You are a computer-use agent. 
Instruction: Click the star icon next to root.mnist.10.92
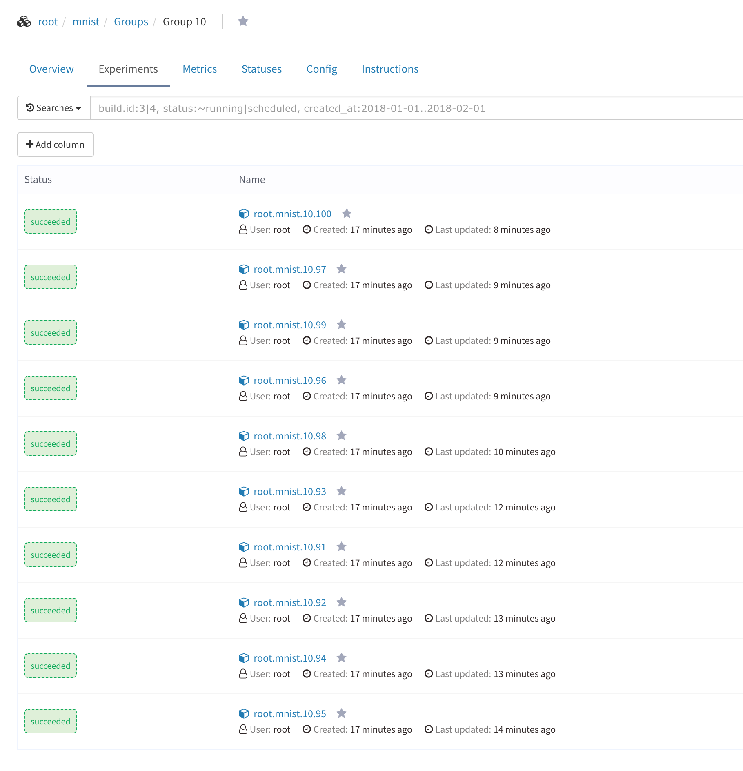[341, 602]
